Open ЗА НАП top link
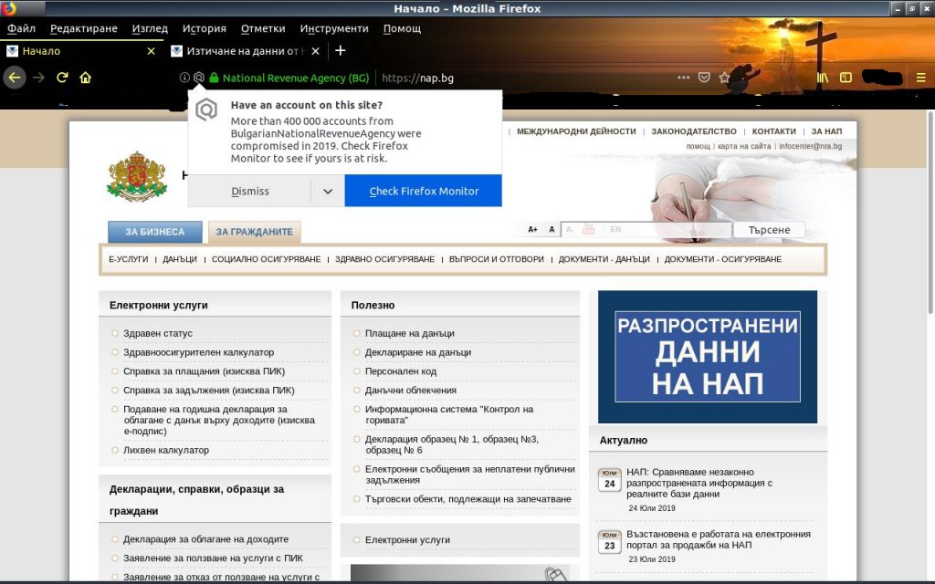Viewport: 935px width, 584px height. [x=826, y=131]
